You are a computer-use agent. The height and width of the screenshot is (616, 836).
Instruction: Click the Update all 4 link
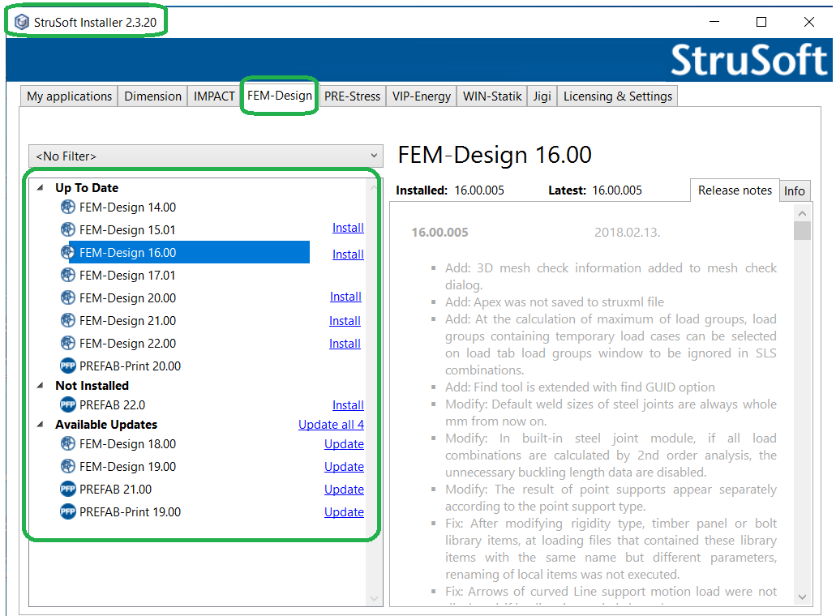(331, 424)
